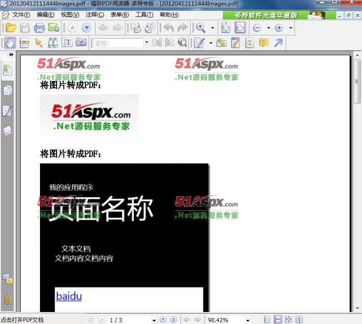Print the PDF using the printer icon
Screen dimensions: 362x324
39,28
